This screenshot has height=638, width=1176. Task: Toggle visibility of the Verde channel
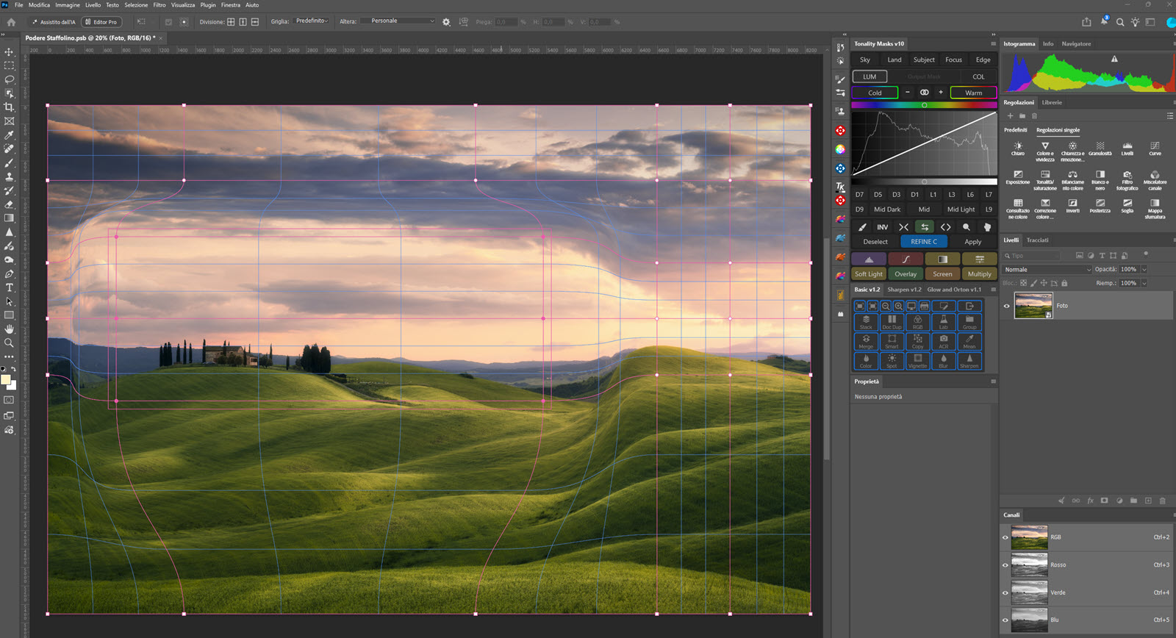(x=1005, y=592)
